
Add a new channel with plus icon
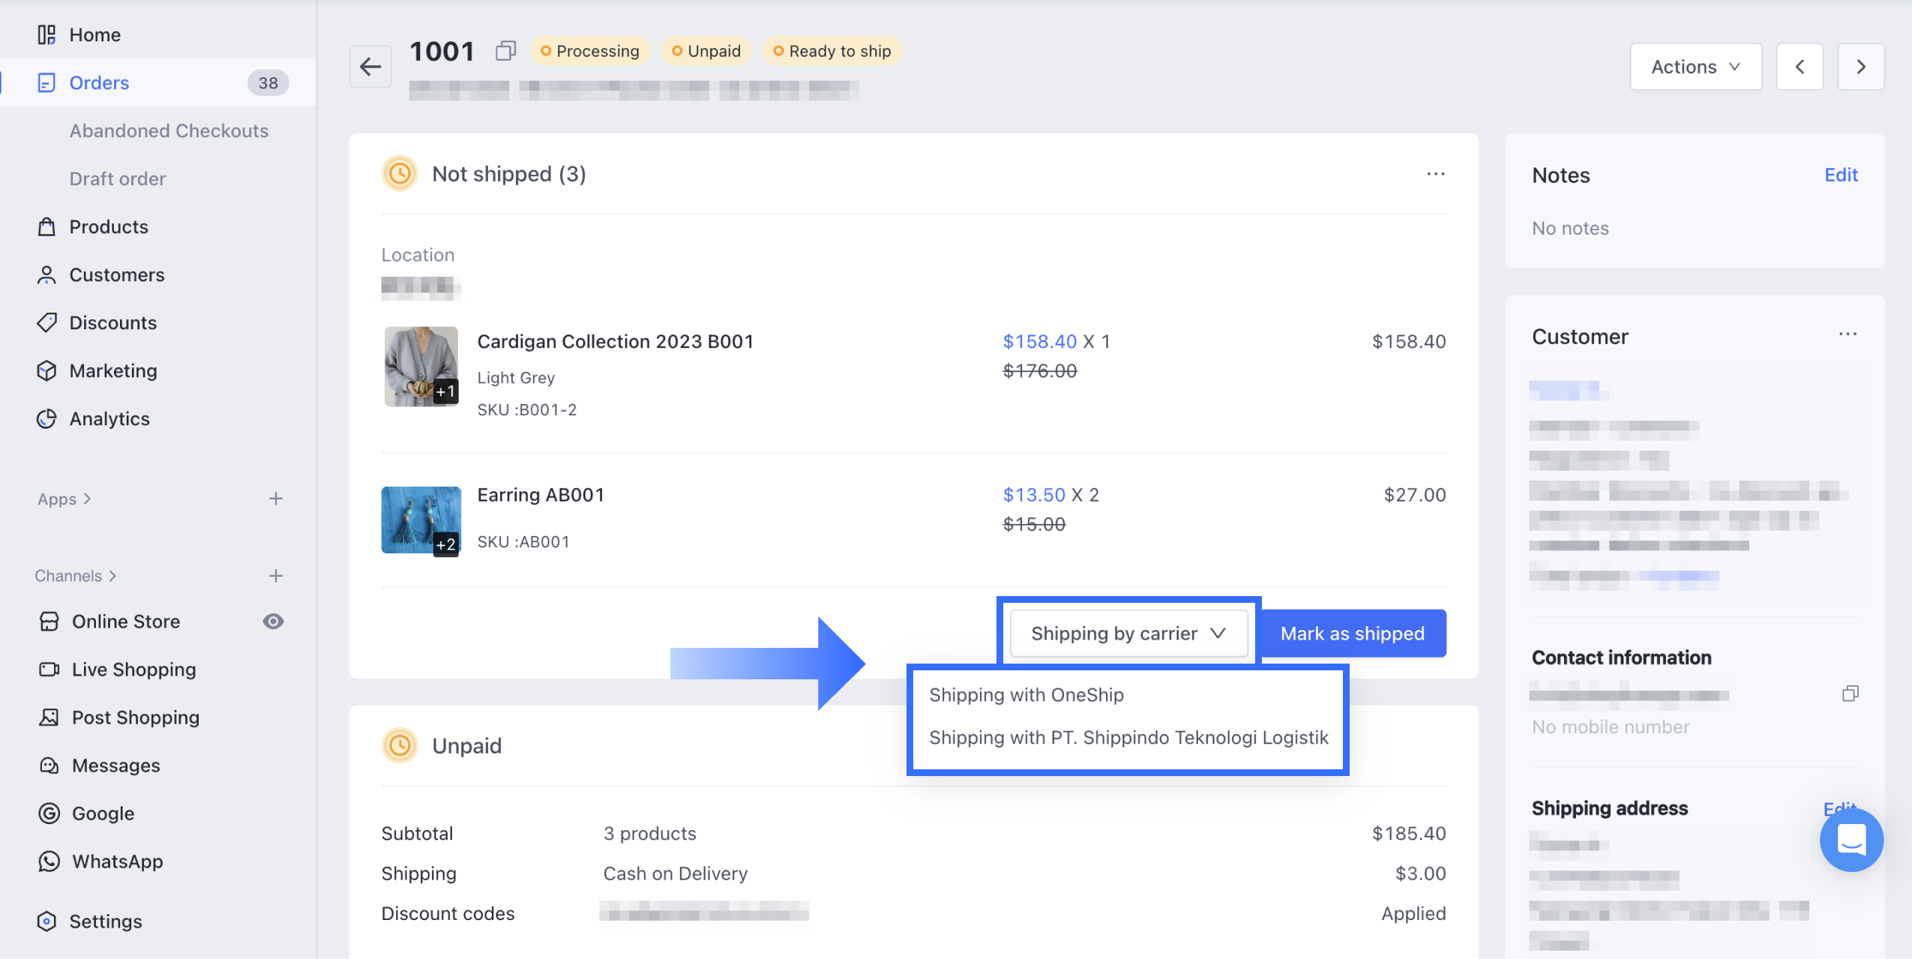click(276, 576)
